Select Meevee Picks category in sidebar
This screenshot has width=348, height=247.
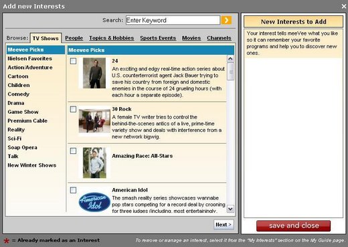coord(35,50)
